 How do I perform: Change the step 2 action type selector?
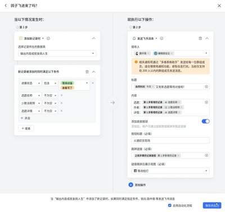tap(145, 38)
